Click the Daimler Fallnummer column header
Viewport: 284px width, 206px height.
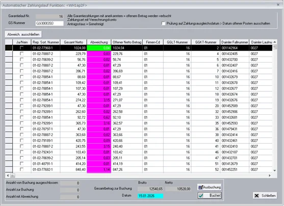(x=235, y=42)
